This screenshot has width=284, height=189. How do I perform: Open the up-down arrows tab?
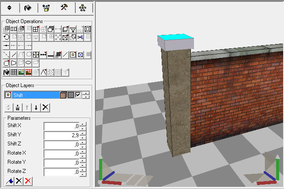(x=9, y=7)
